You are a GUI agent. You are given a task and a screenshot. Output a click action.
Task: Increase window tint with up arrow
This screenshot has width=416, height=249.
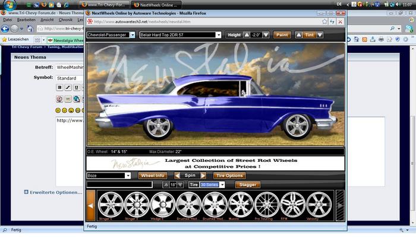tap(298, 35)
